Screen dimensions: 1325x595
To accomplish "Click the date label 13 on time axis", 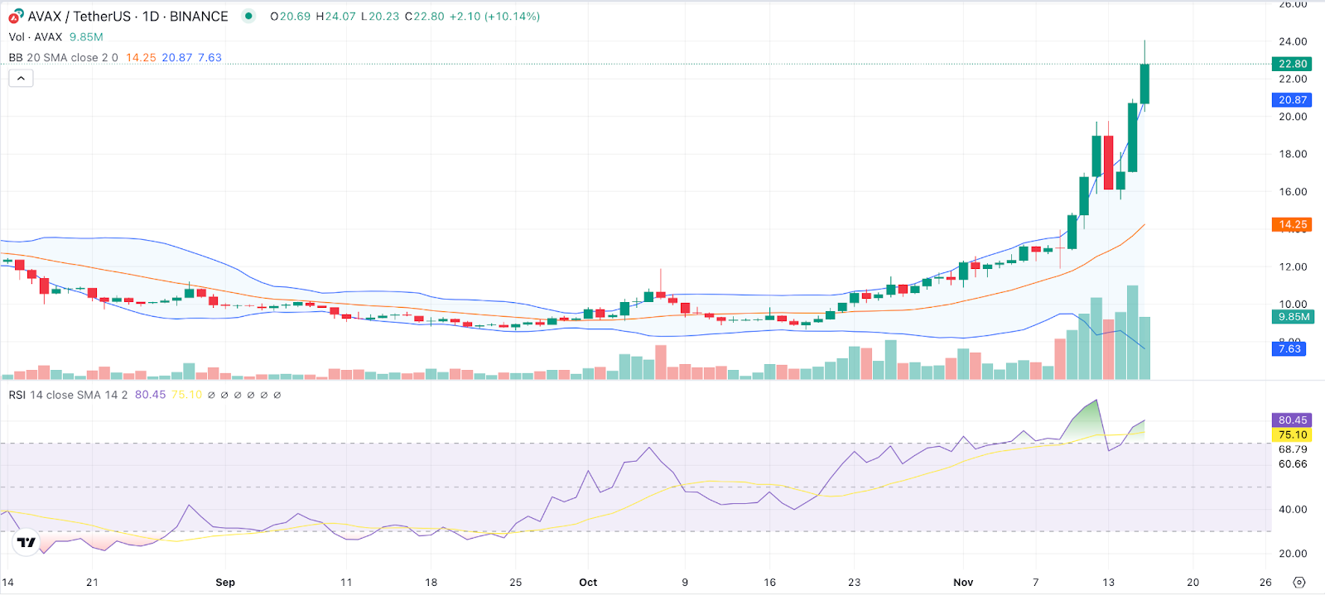I will click(1108, 583).
